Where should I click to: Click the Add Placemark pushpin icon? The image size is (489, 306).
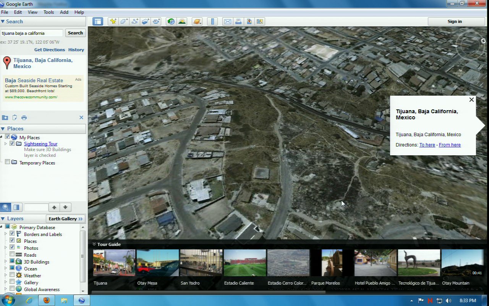(113, 21)
